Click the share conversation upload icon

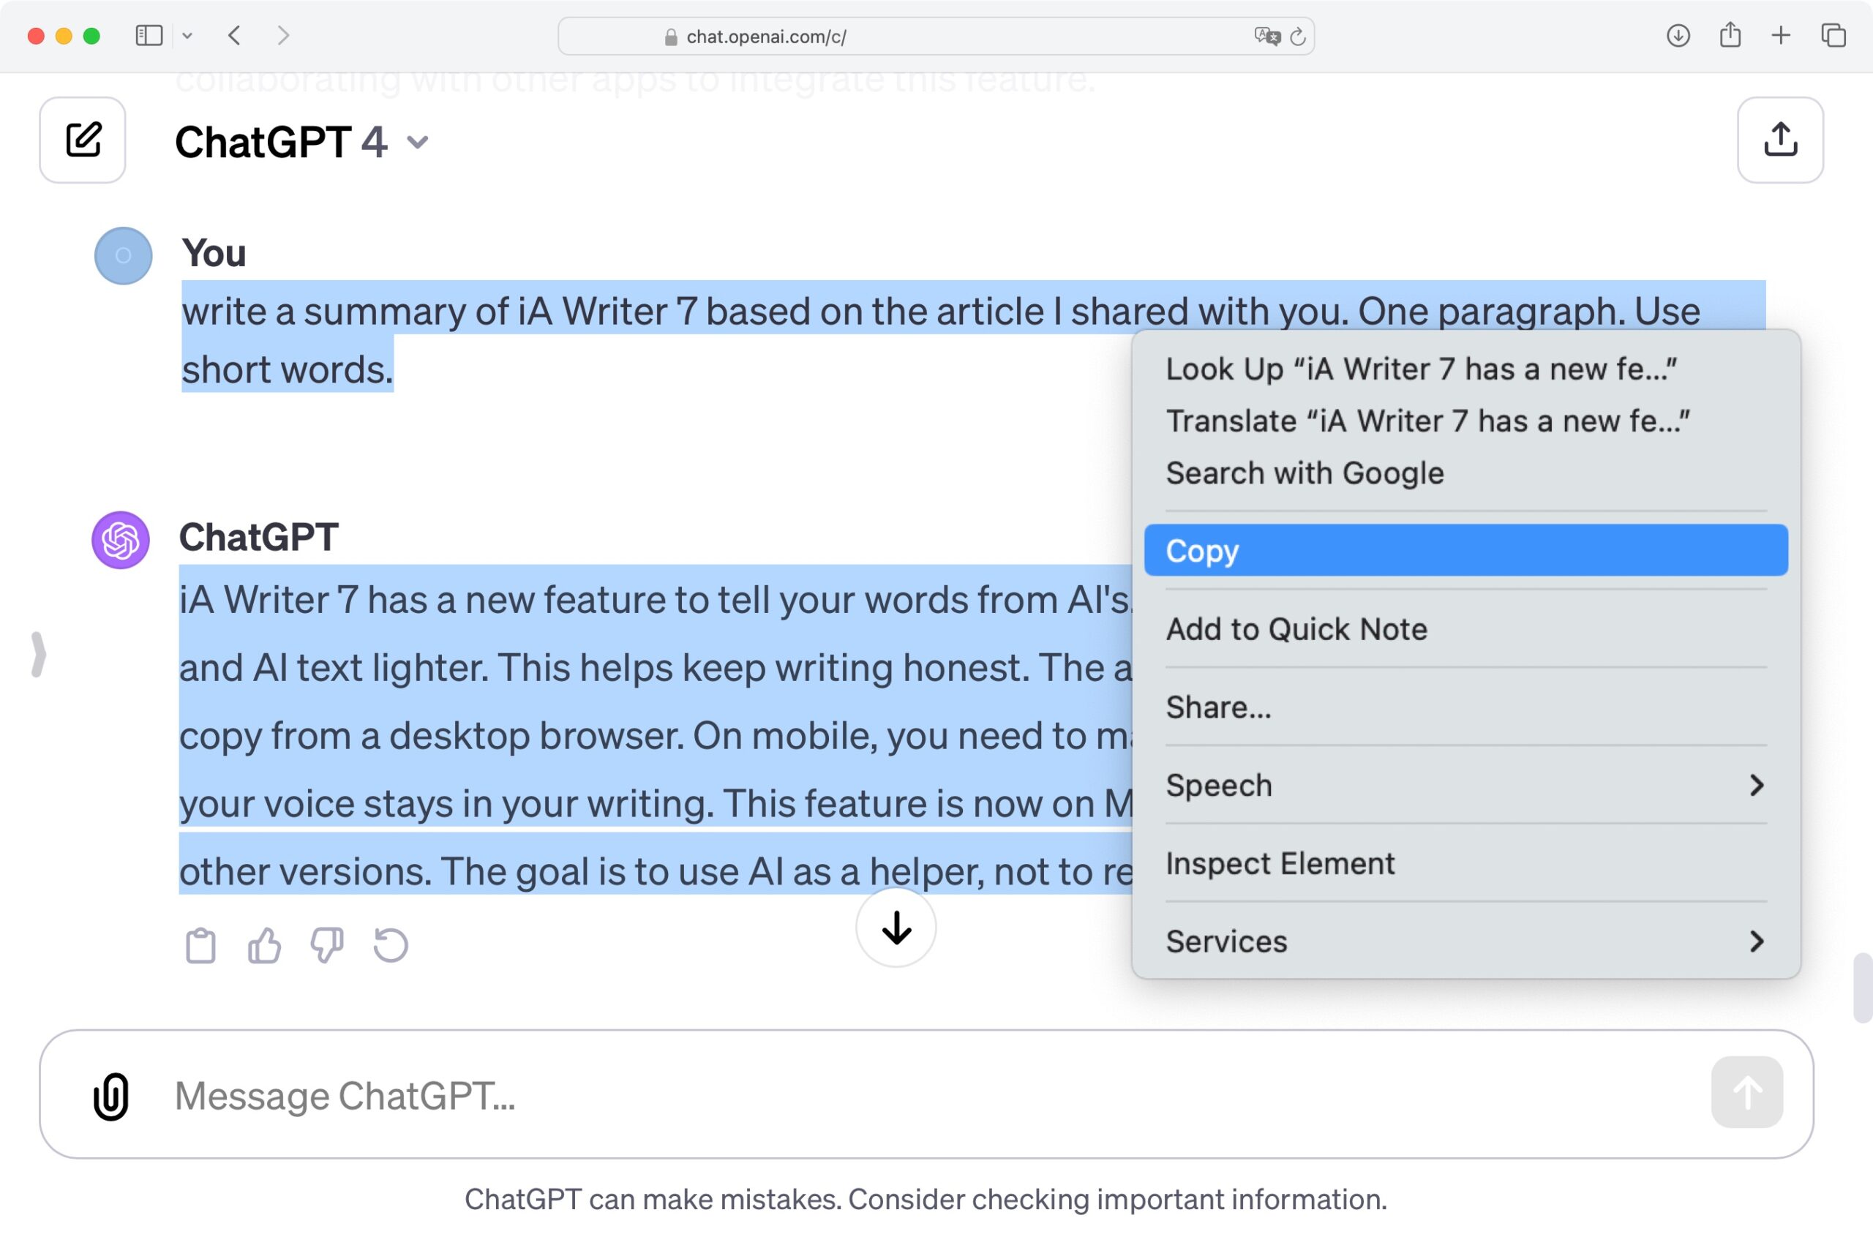point(1779,140)
